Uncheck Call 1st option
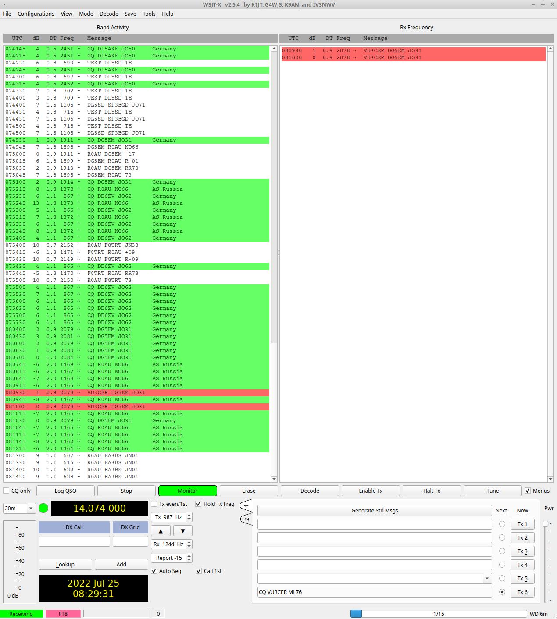557x619 pixels. (209, 571)
